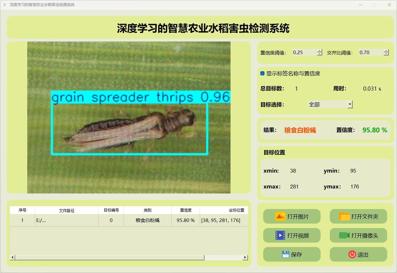Click the 保存 button label
Image resolution: width=397 pixels, height=273 pixels.
pyautogui.click(x=296, y=255)
